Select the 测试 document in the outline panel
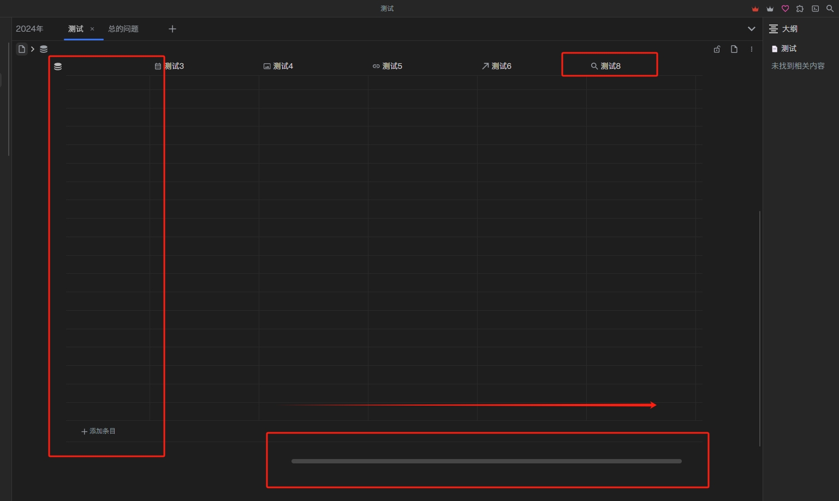839x501 pixels. [x=784, y=49]
